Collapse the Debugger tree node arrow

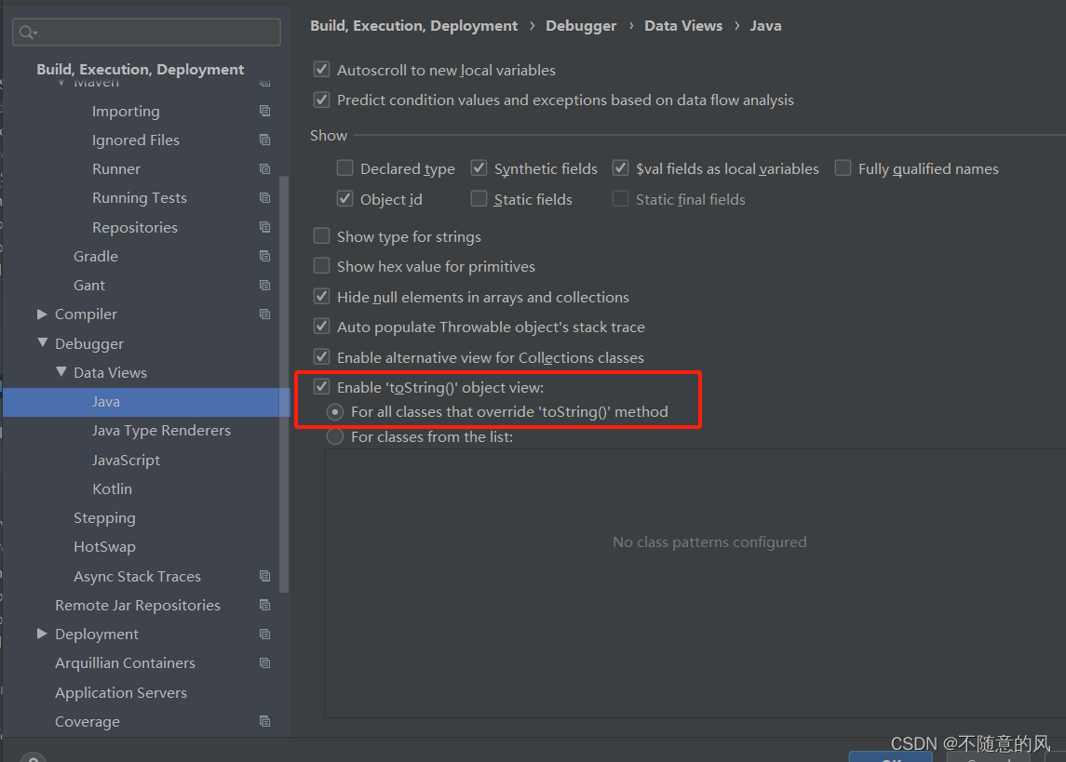click(x=42, y=343)
